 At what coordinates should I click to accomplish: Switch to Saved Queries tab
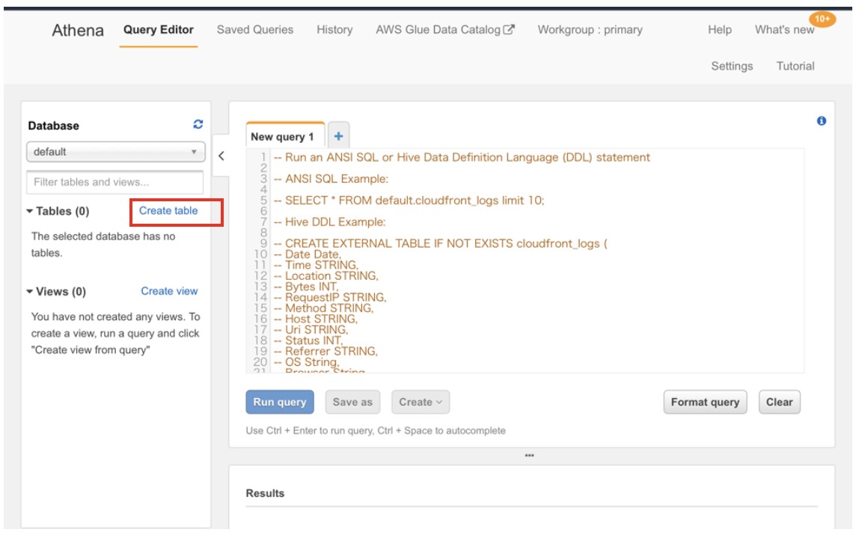coord(255,30)
